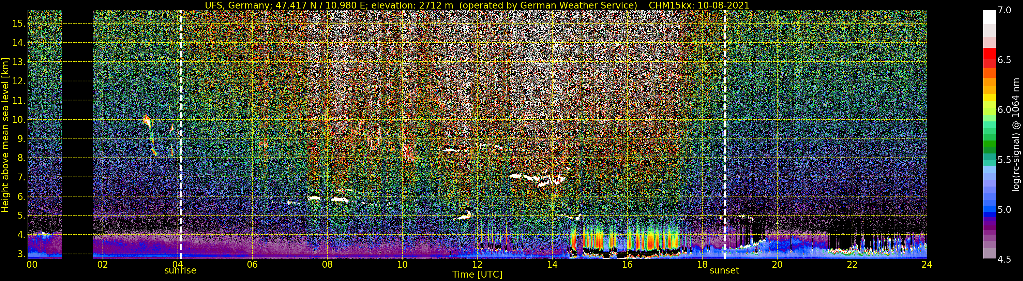1023x281 pixels.
Task: Click the 'Time [UTC]' x-axis label
Action: click(477, 274)
